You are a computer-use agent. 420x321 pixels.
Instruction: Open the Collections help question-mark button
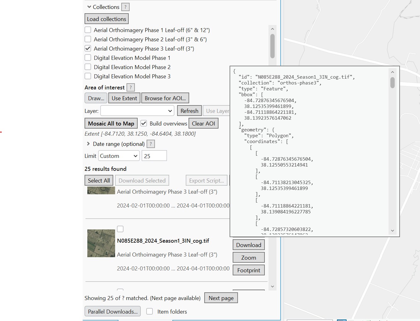tap(125, 7)
